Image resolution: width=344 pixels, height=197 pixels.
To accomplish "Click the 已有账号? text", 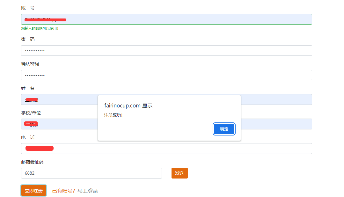I will (63, 191).
